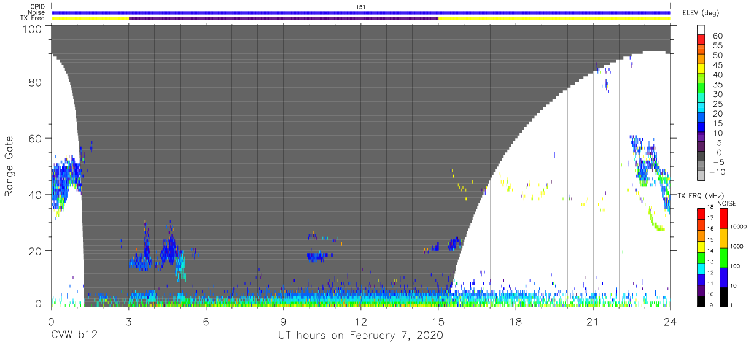Image resolution: width=754 pixels, height=348 pixels.
Task: Click the 'ELEV (deg)' legend title
Action: click(x=701, y=13)
